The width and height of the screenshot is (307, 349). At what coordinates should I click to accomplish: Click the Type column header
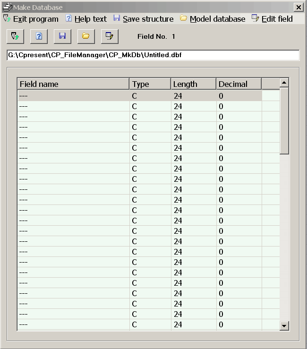[x=150, y=84]
